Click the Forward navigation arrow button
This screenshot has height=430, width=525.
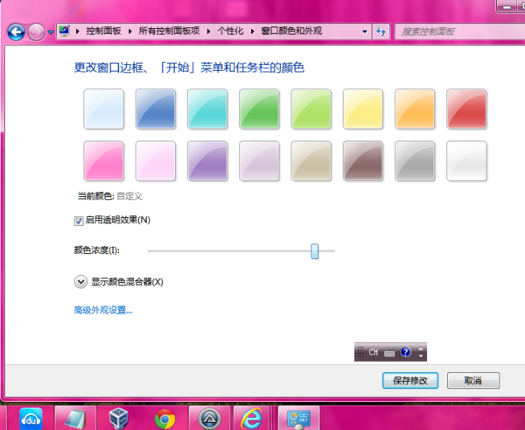click(36, 32)
